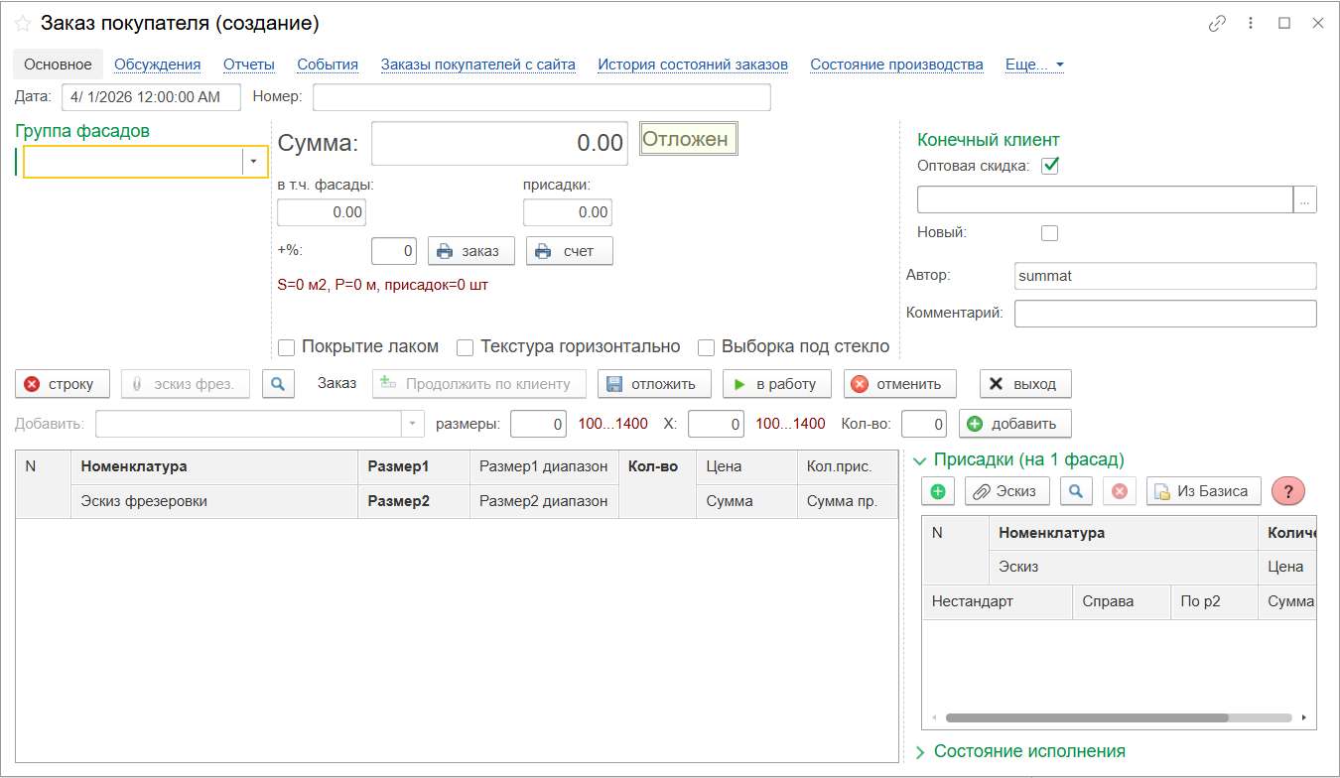Open the История состояний заказов tab
Viewport: 1340px width, 778px height.
click(x=692, y=65)
